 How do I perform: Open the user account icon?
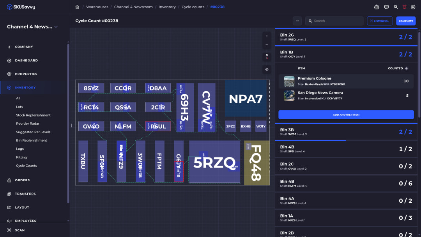coord(413,7)
